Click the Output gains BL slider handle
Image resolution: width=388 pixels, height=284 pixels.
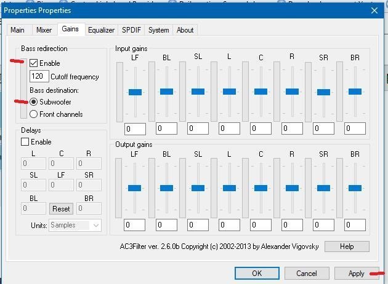coord(166,188)
